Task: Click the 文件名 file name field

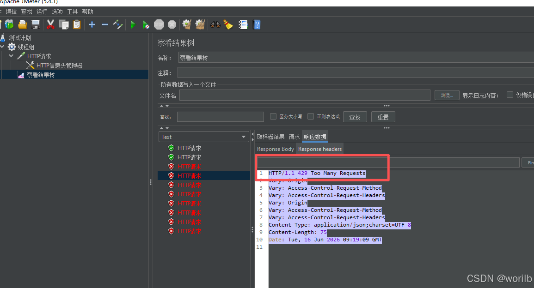Action: [x=305, y=95]
